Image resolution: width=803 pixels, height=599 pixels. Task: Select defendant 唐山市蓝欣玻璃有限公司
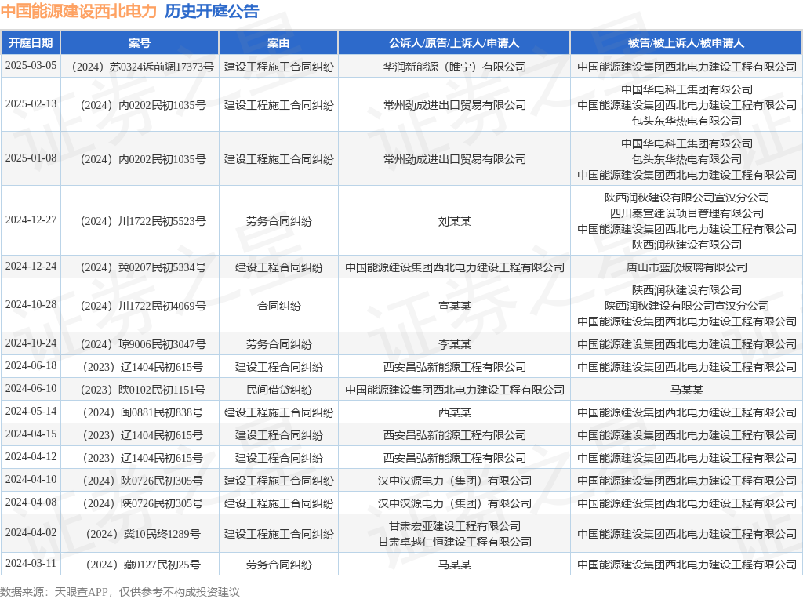point(687,267)
